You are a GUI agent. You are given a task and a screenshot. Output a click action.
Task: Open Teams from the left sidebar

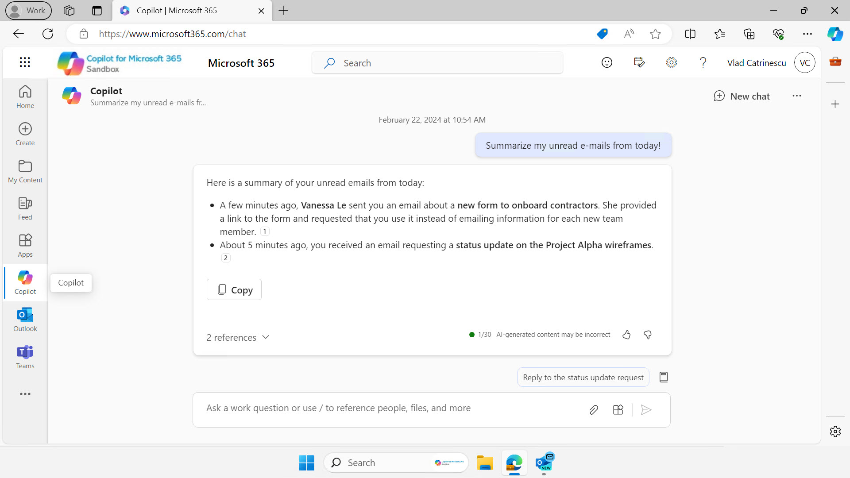click(x=25, y=357)
